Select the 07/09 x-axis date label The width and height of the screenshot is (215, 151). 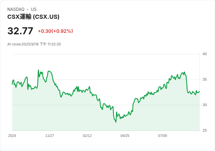coord(162,136)
